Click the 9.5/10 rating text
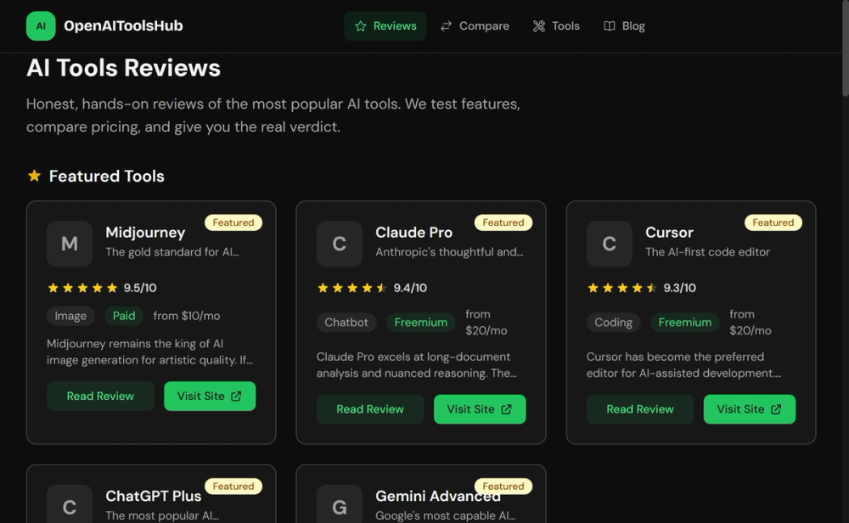Image resolution: width=849 pixels, height=523 pixels. [140, 288]
